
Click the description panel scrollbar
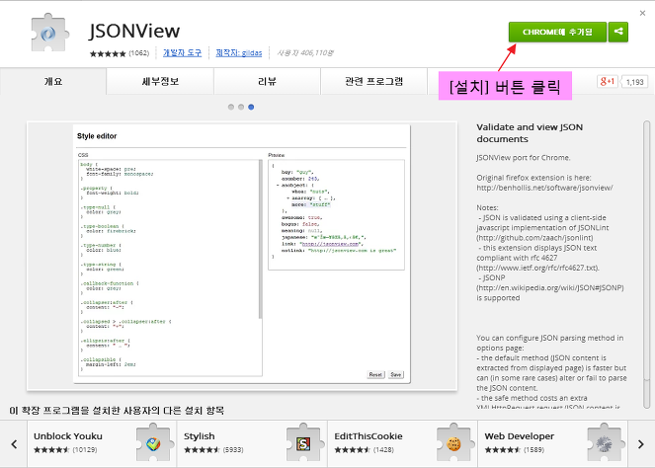(x=647, y=265)
